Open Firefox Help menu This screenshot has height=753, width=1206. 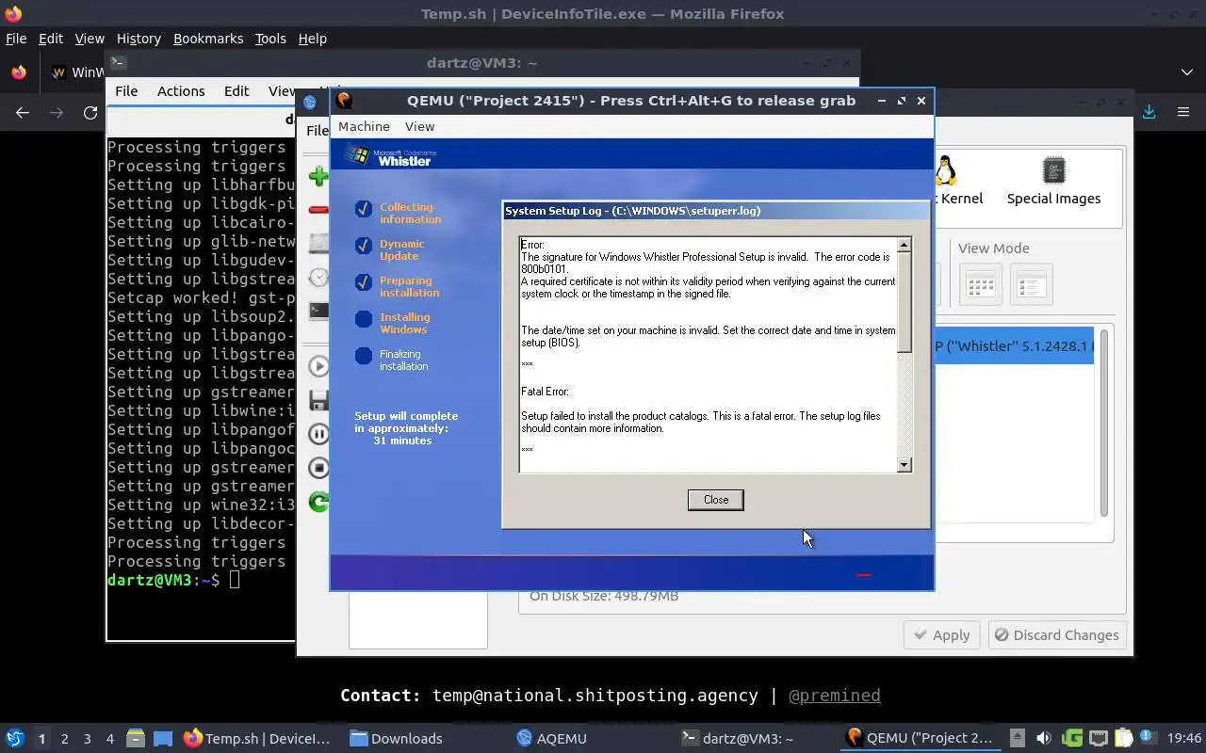312,39
